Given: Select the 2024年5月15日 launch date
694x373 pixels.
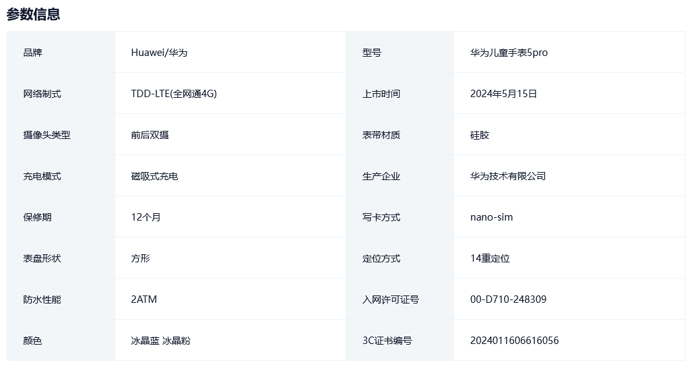Looking at the screenshot, I should point(503,94).
